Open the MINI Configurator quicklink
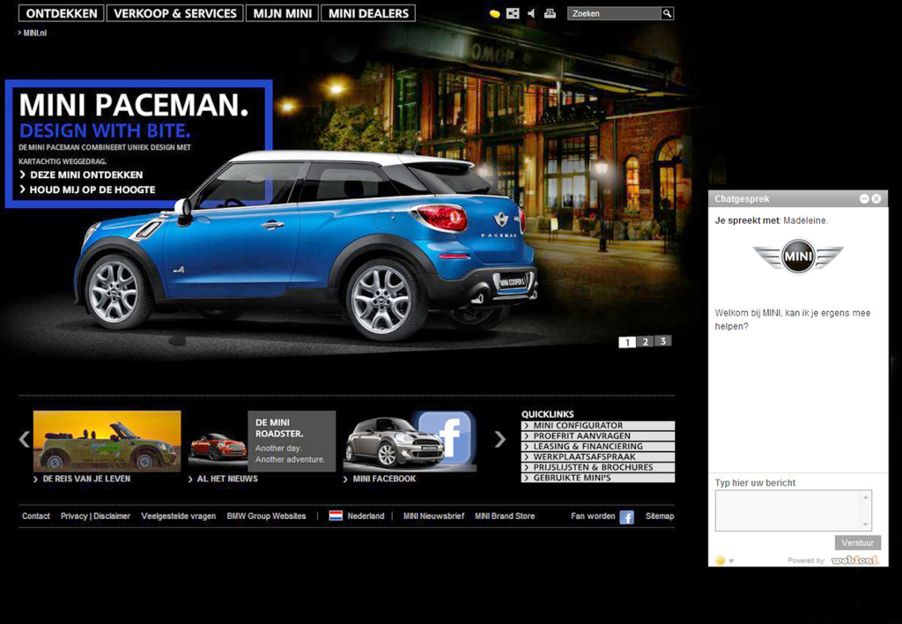 [598, 426]
